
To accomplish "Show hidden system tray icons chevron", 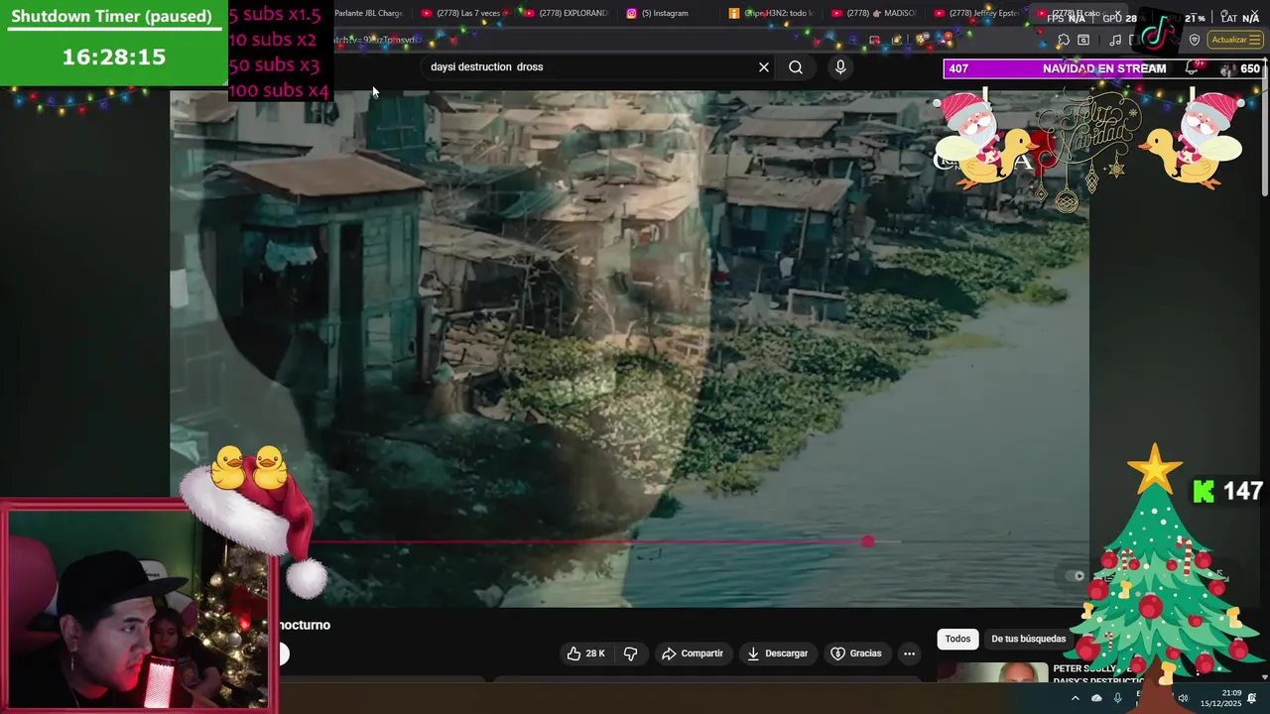I will click(1076, 698).
